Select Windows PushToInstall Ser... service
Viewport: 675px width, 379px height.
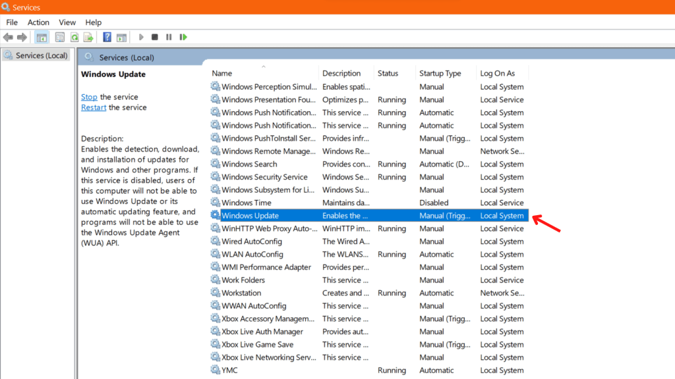tap(269, 138)
